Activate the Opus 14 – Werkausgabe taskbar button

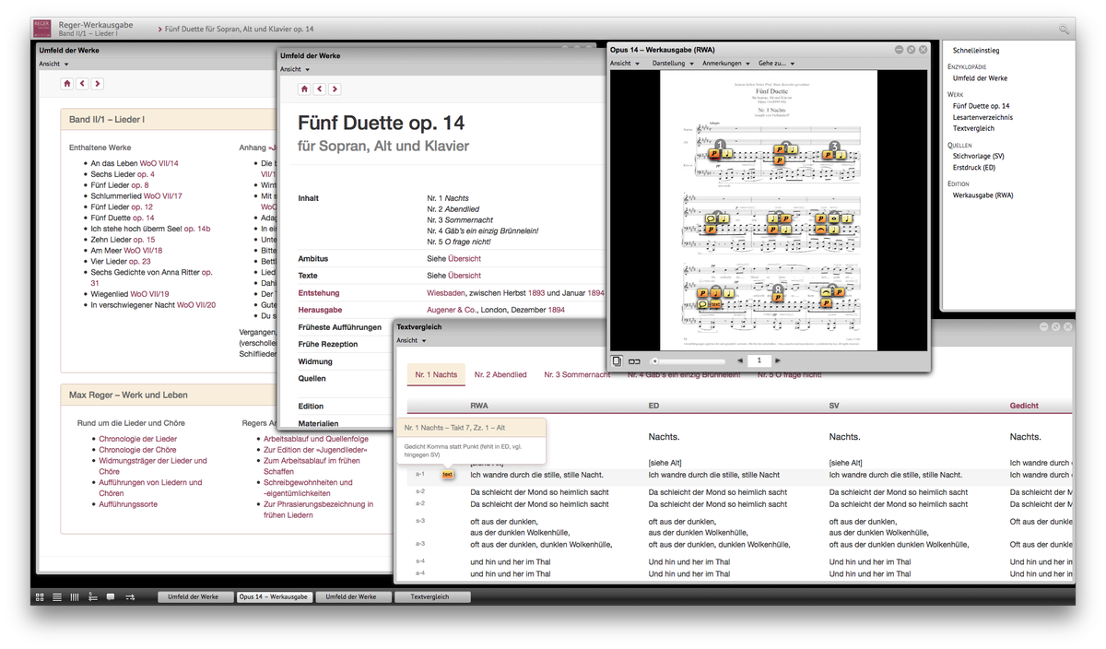click(x=274, y=597)
